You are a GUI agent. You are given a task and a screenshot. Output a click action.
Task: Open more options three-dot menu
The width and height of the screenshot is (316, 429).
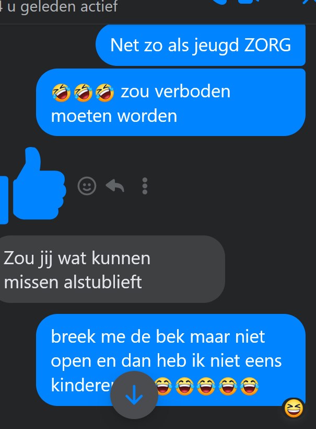(145, 186)
